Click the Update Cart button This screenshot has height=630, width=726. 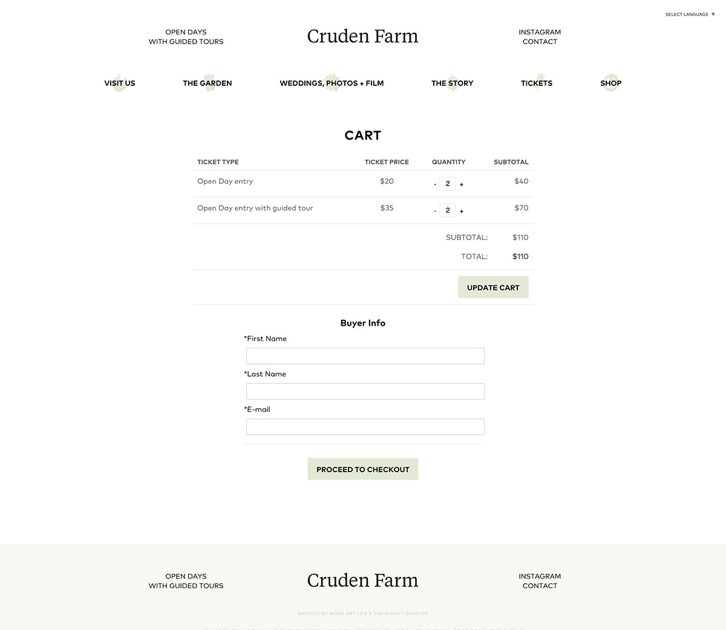tap(493, 287)
